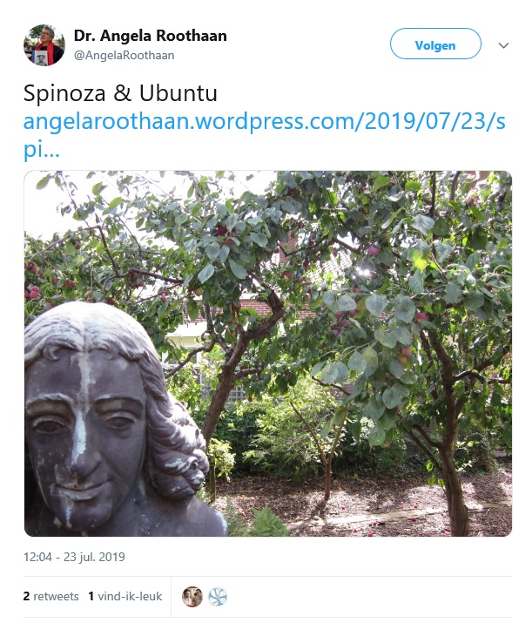Image resolution: width=532 pixels, height=623 pixels.
Task: Open the first liker's round avatar
Action: pos(192,597)
